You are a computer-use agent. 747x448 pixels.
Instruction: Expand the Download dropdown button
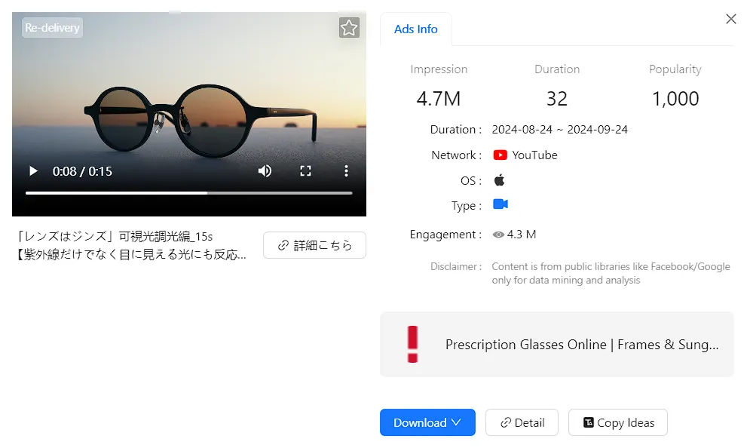(427, 422)
